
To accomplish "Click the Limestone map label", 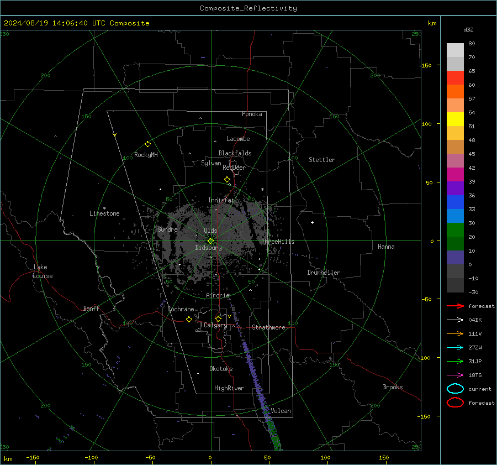I will tap(104, 213).
